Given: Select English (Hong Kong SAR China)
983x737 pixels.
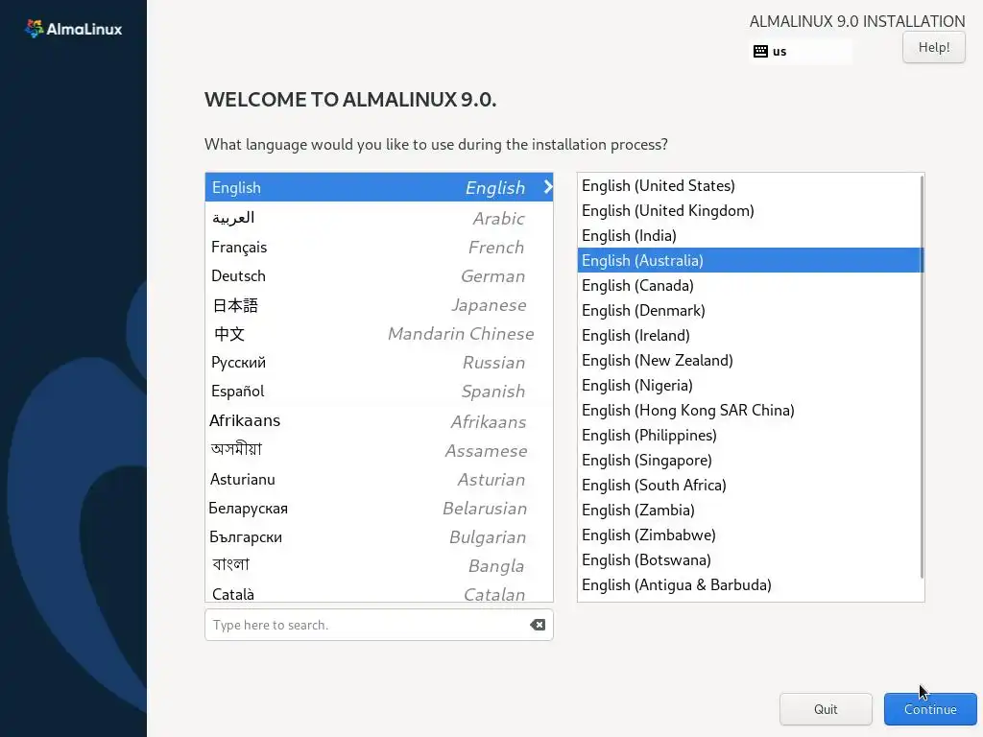Looking at the screenshot, I should 749,410.
